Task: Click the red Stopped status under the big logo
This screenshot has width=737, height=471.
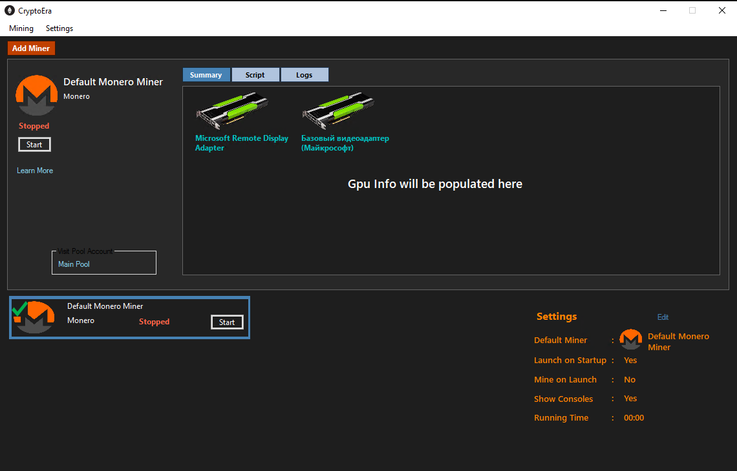Action: pyautogui.click(x=34, y=126)
